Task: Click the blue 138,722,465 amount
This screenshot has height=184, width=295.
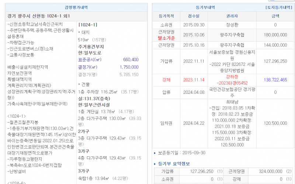Action: click(275, 80)
